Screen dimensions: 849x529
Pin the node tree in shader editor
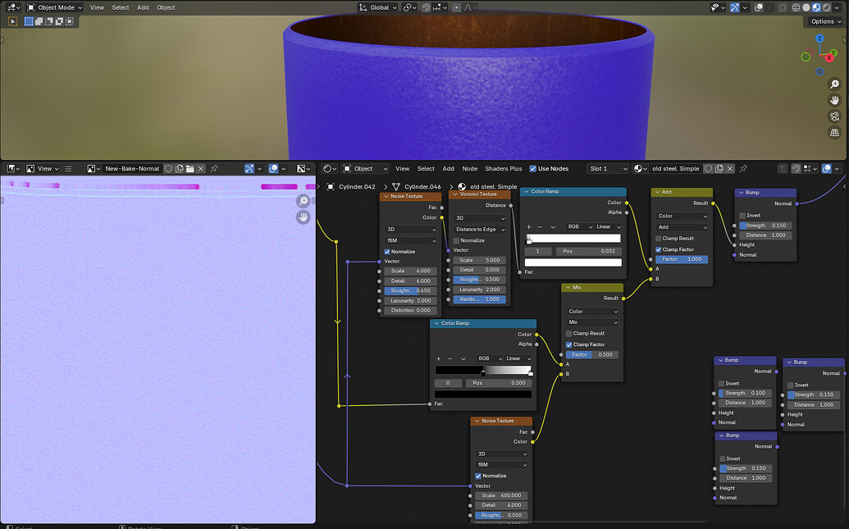[x=743, y=169]
